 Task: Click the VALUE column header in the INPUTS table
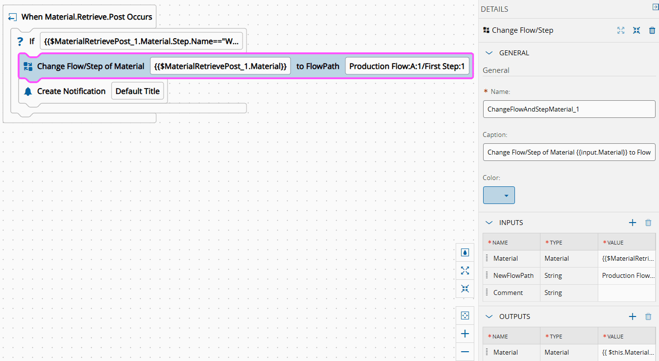627,242
